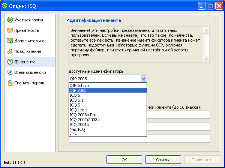Click the Приватность shield icon

[x=10, y=30]
